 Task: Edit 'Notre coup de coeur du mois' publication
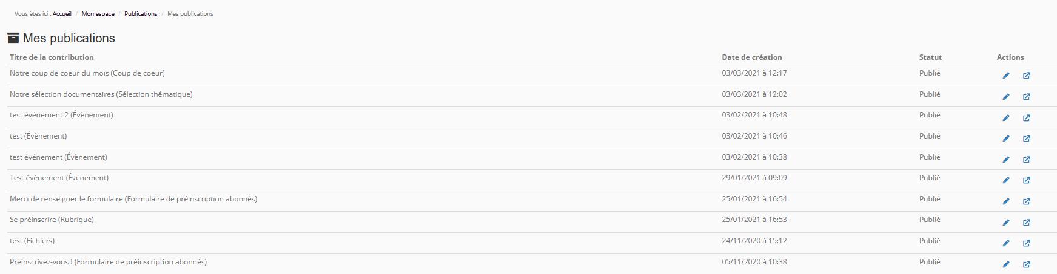[x=1006, y=76]
